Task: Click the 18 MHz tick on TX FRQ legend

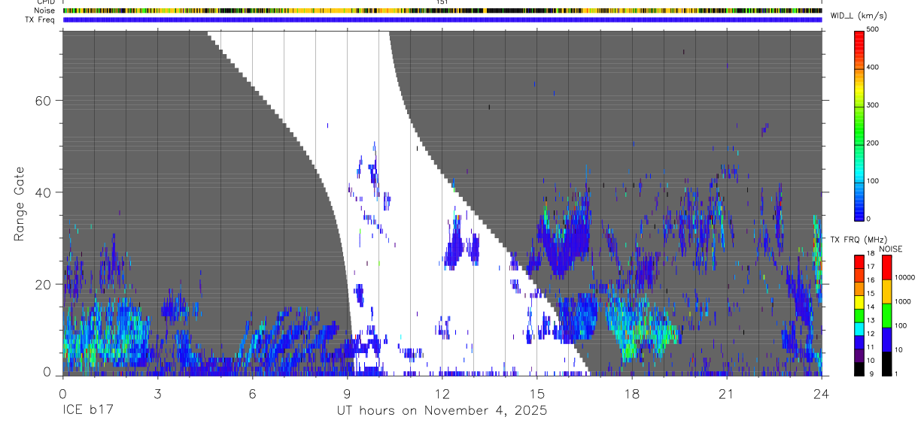Action: click(870, 254)
